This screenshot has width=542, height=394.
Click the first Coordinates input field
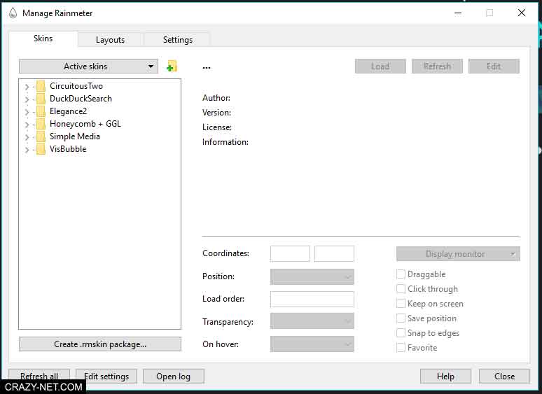tap(290, 254)
